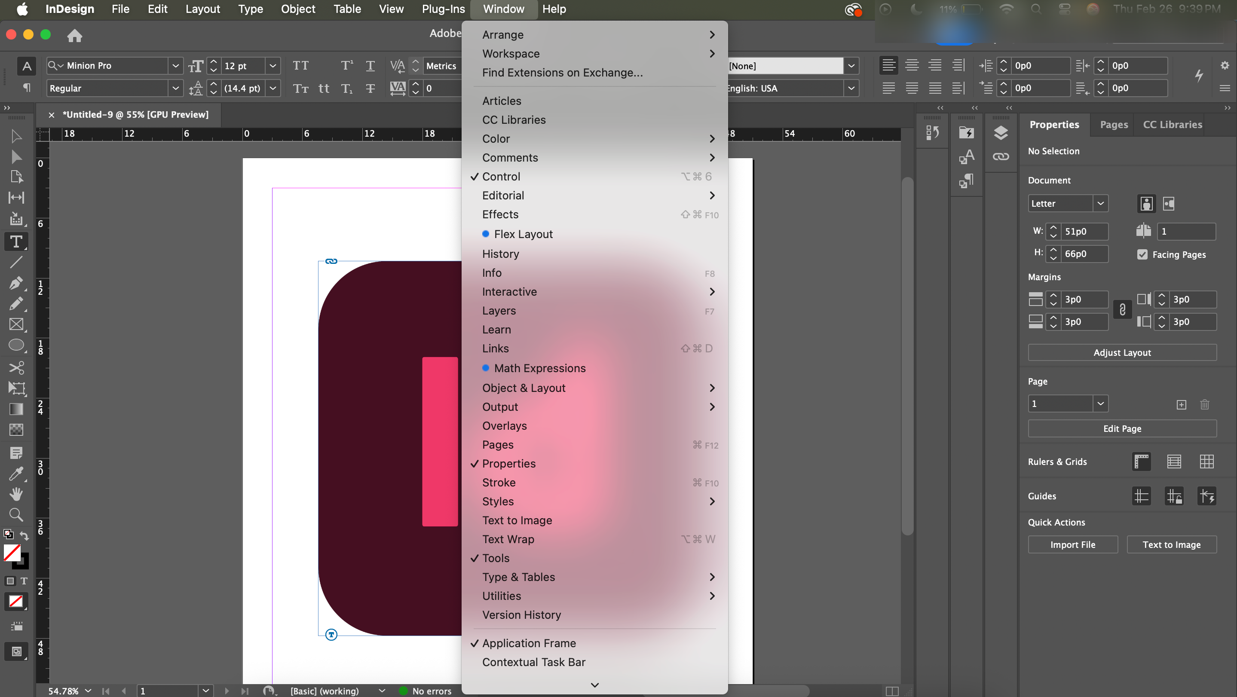Click the Adjust Layout button
The width and height of the screenshot is (1237, 697).
(x=1122, y=352)
